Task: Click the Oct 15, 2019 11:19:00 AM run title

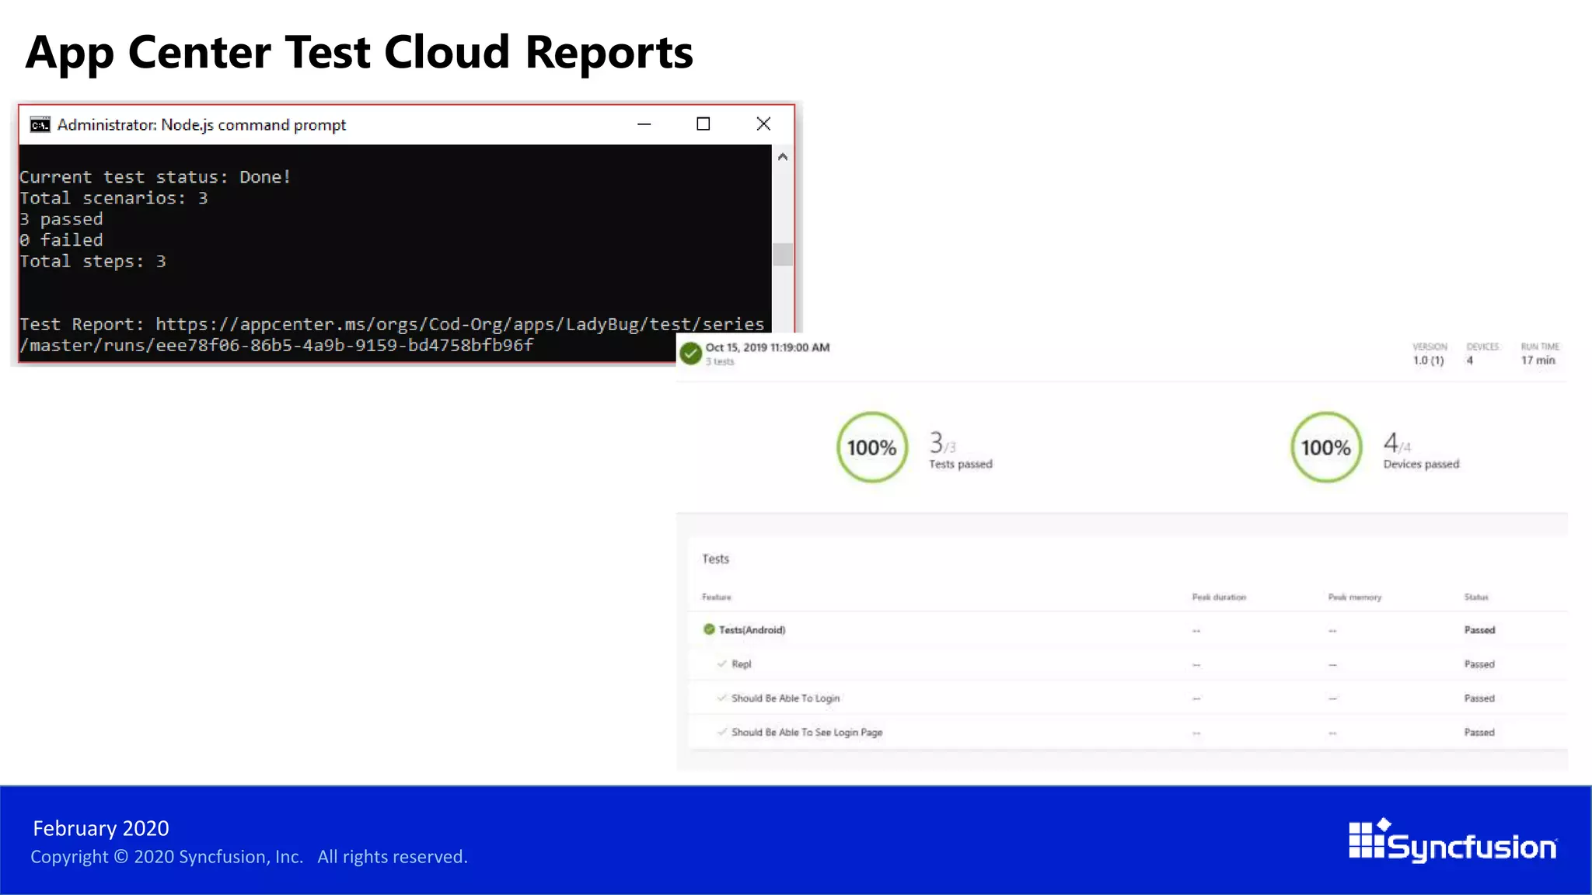Action: click(x=767, y=347)
